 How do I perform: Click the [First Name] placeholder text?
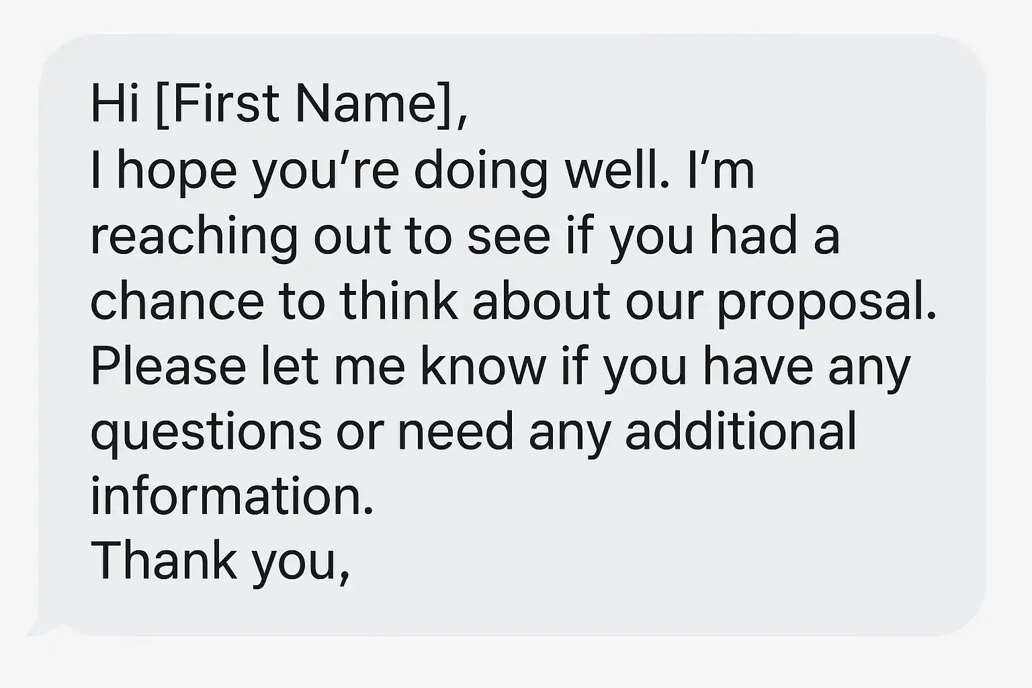click(x=306, y=105)
